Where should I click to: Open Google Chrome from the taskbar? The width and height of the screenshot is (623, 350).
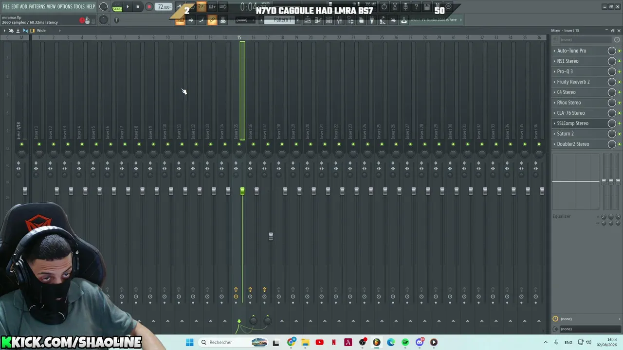(x=291, y=342)
